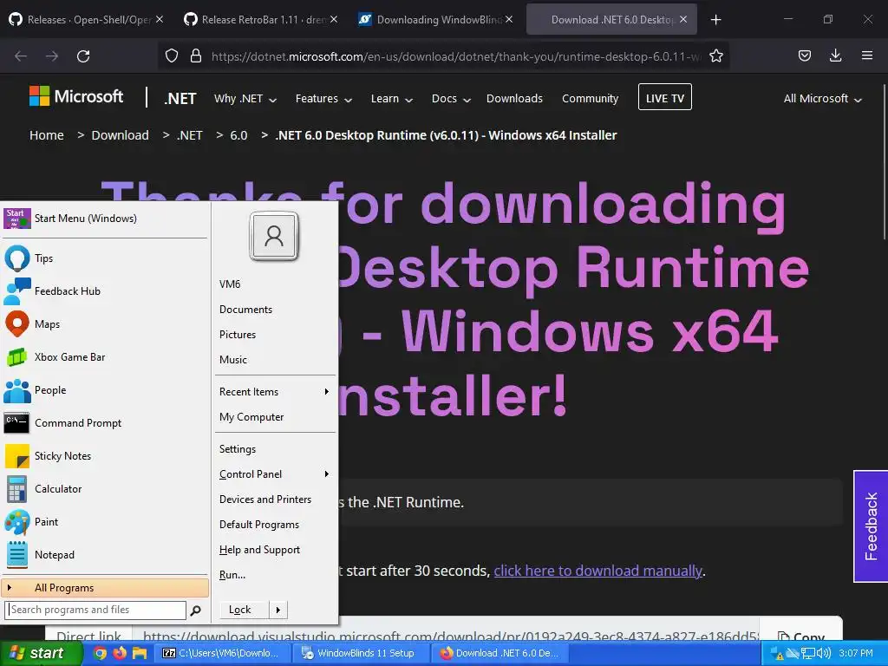Screen dimensions: 888x666
Task: Launch Notepad from Start menu
Action: coord(105,555)
